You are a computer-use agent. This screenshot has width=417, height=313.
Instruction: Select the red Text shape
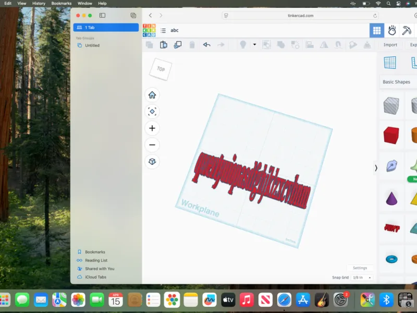tap(392, 228)
